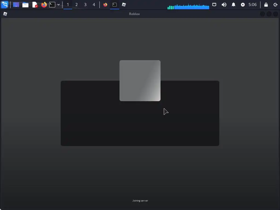
Task: Focus the Firefox window in taskbar
Action: 105,5
